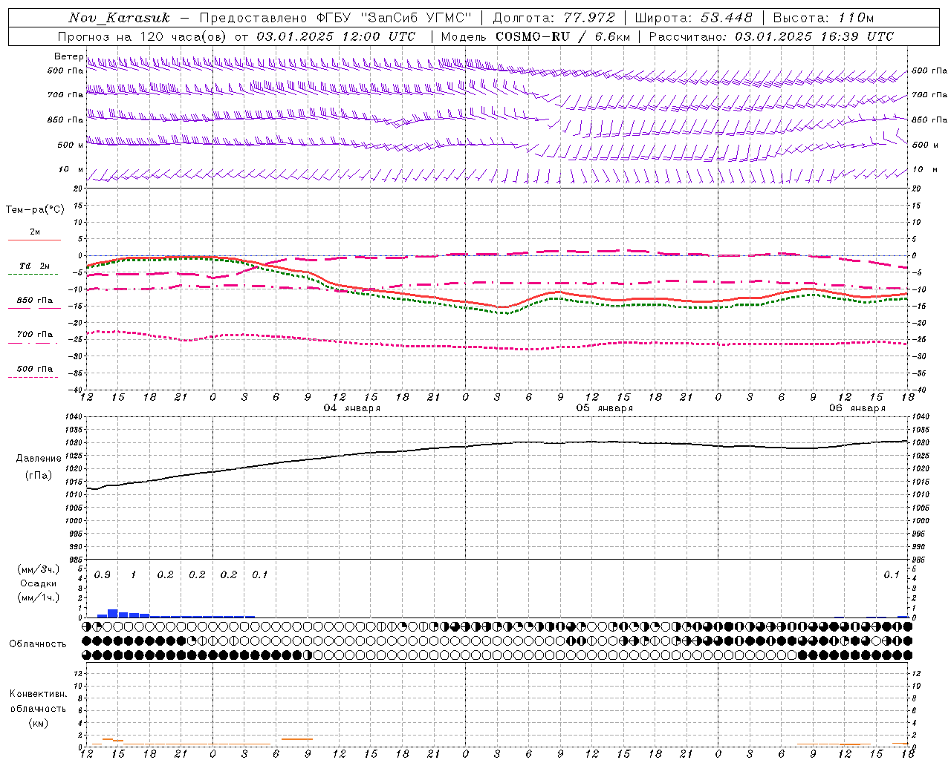Click the precipitation total value 1
This screenshot has width=951, height=760.
point(134,575)
